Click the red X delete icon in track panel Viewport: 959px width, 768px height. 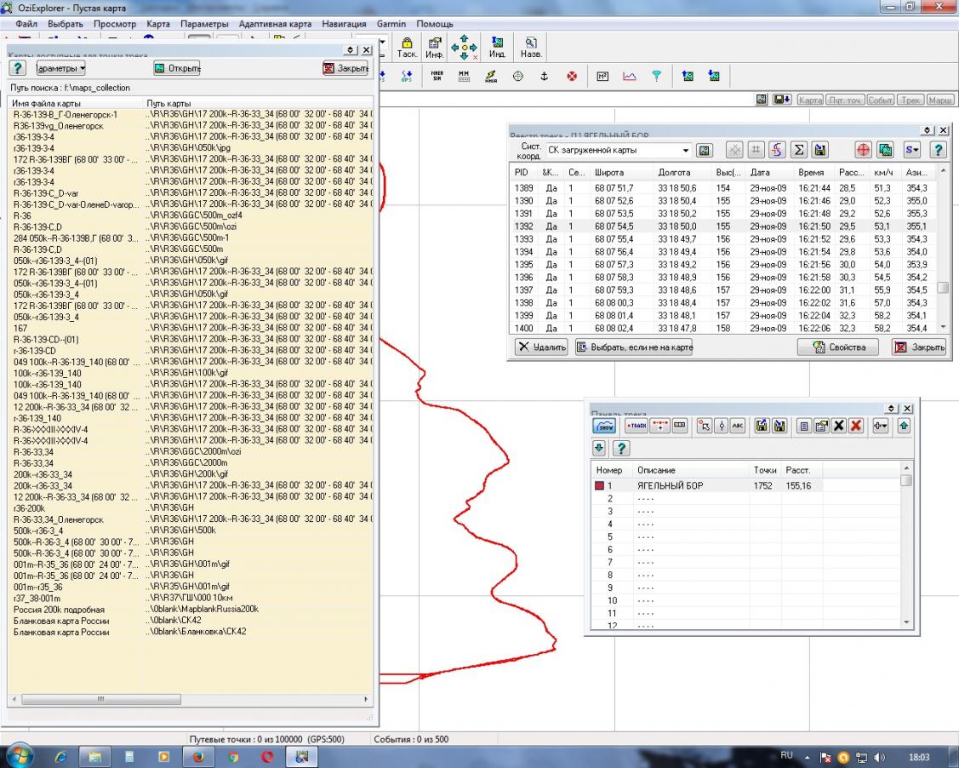click(856, 427)
